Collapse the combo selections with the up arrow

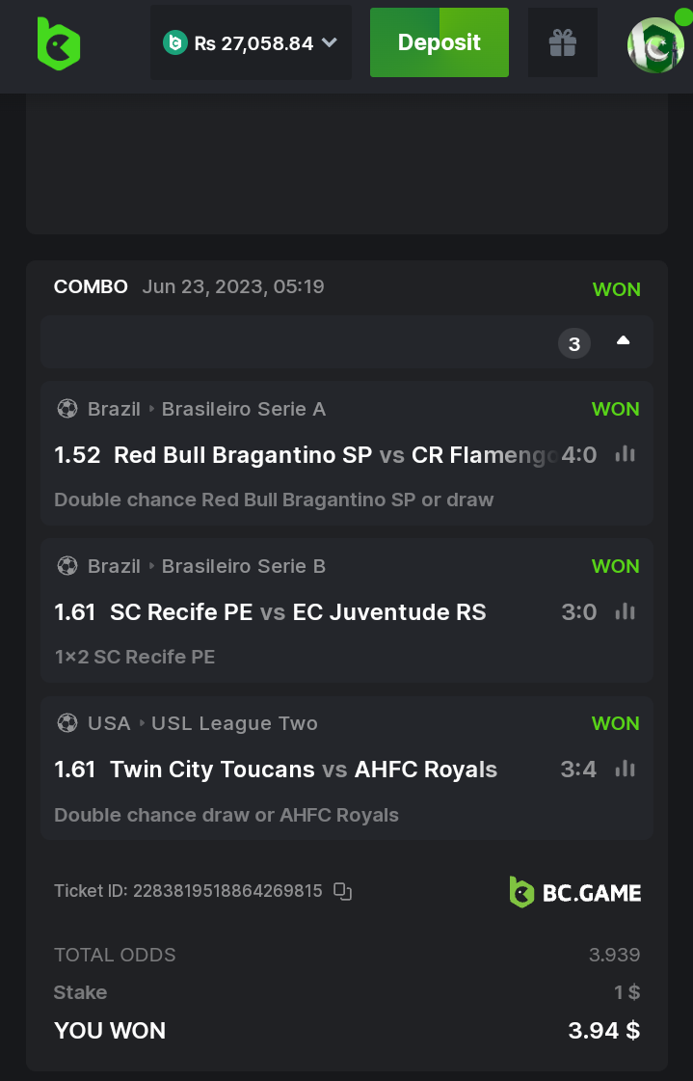623,340
